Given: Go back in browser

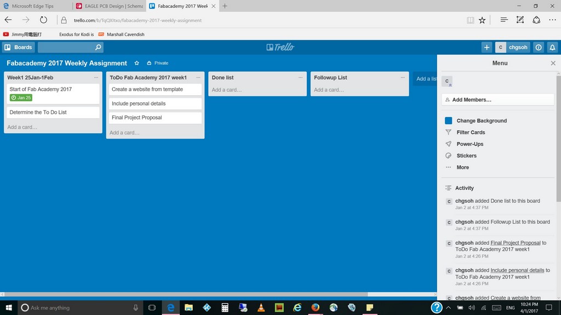Looking at the screenshot, I should coord(8,20).
